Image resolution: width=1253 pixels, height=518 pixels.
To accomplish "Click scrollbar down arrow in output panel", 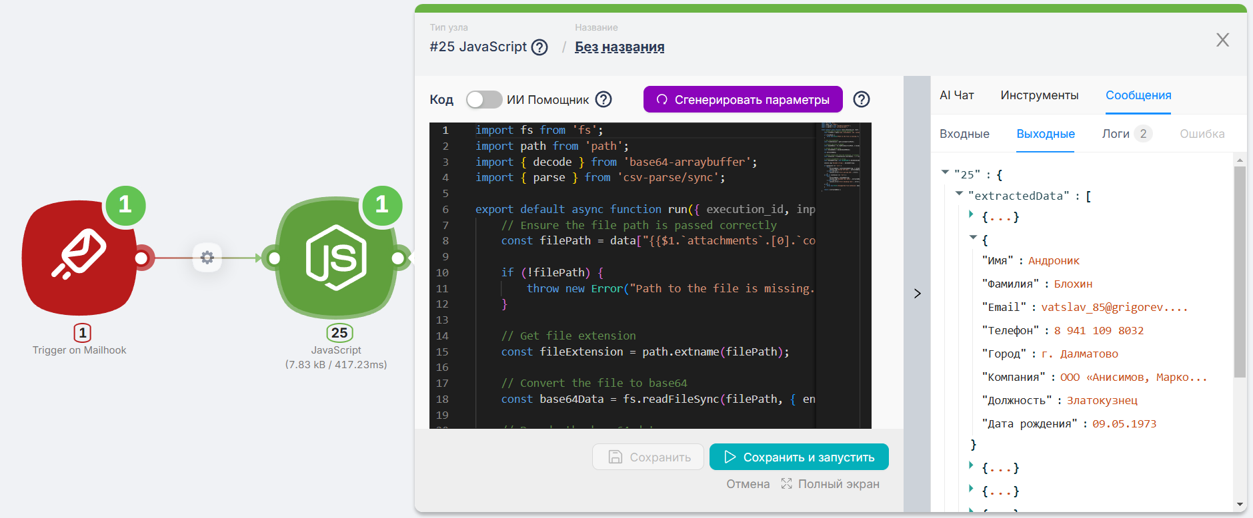I will (x=1240, y=505).
